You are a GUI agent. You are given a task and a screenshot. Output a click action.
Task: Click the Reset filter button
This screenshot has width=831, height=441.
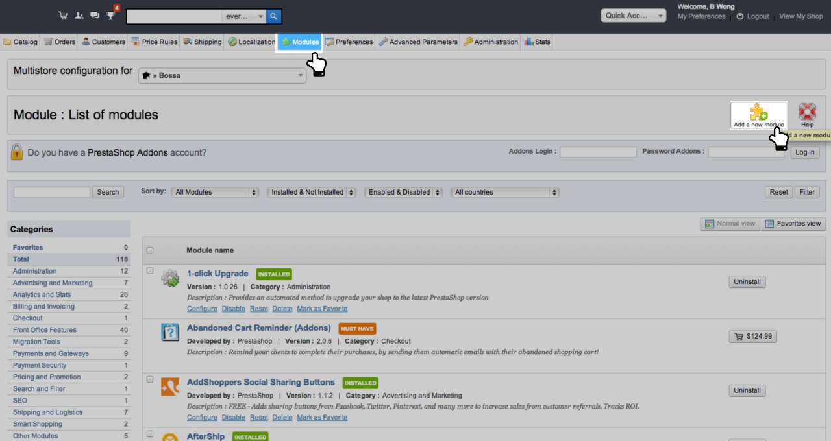pyautogui.click(x=779, y=192)
